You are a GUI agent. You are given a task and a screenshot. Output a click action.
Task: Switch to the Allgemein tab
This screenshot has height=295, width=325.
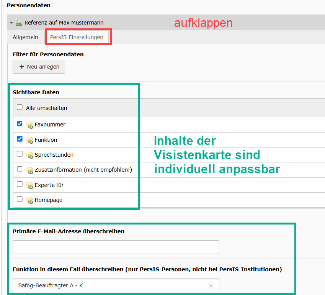(x=25, y=37)
